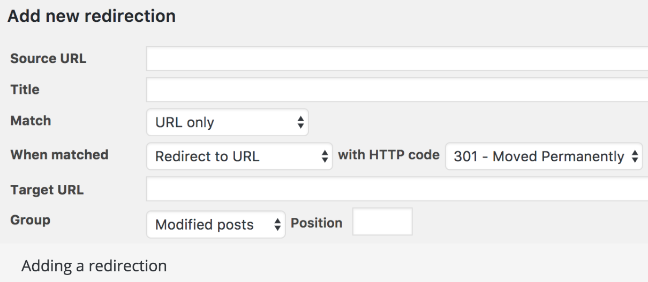Focus the Title text box
Image resolution: width=648 pixels, height=282 pixels.
(x=396, y=90)
